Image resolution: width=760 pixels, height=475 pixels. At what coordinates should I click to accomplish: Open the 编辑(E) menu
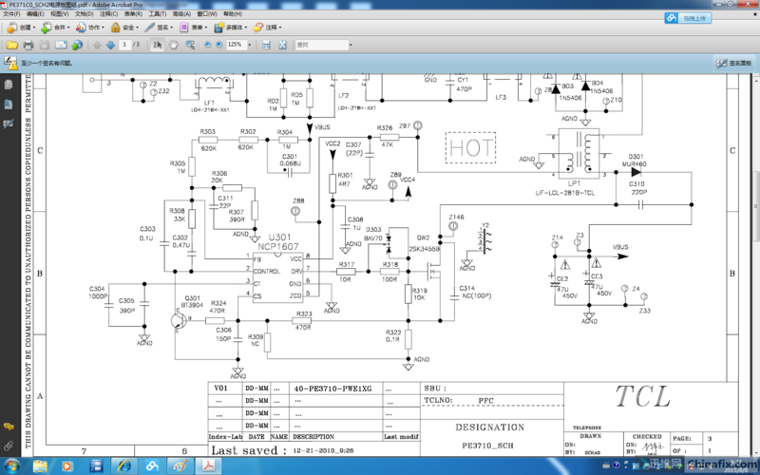(x=35, y=14)
